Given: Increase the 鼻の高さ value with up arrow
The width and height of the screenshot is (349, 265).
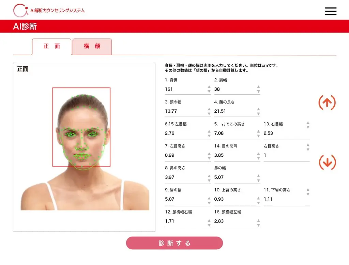Looking at the screenshot, I should 209,175.
